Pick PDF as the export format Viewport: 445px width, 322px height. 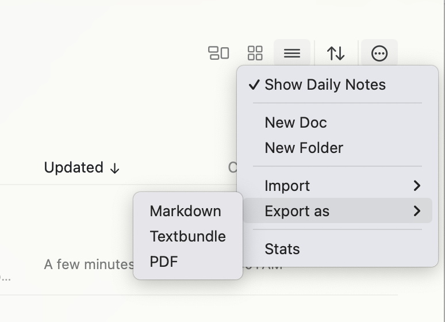(164, 262)
